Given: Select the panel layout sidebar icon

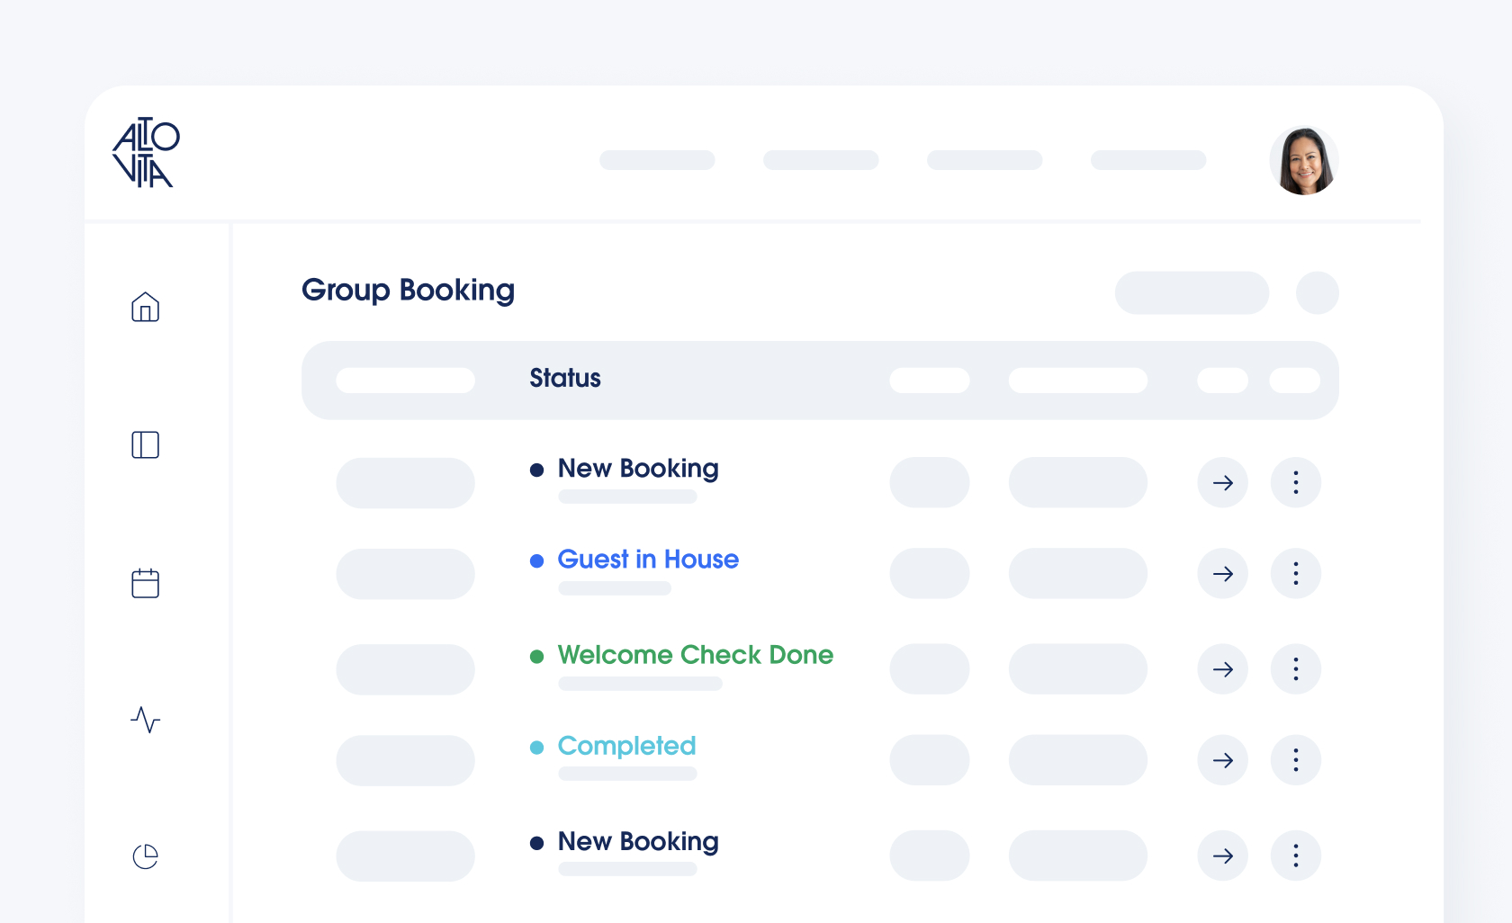Looking at the screenshot, I should coord(145,444).
